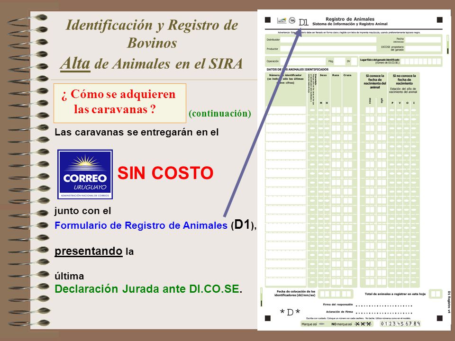Click the 'Raza' column header
Screen dimensions: 455x341
[336, 75]
